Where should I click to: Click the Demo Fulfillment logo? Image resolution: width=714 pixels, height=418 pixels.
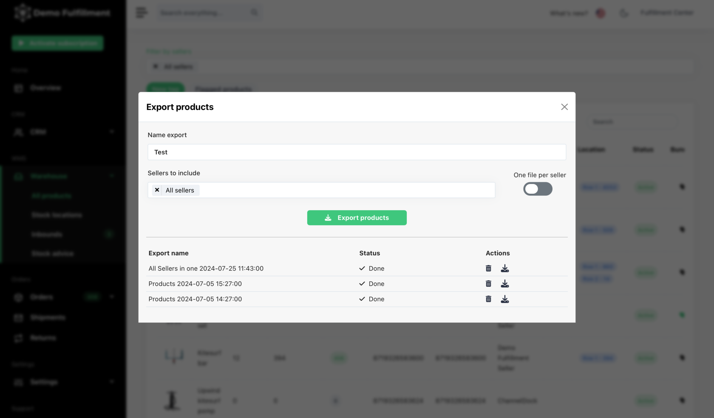click(62, 13)
